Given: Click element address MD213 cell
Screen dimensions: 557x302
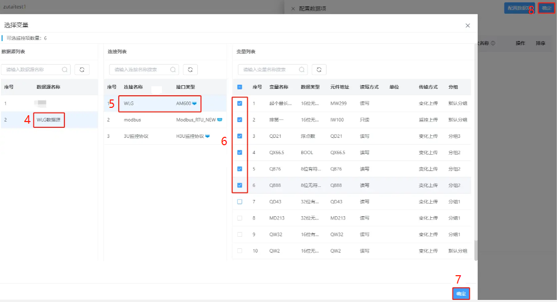Looking at the screenshot, I should tap(338, 218).
